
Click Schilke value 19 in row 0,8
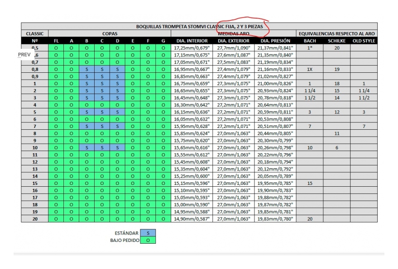pyautogui.click(x=336, y=69)
